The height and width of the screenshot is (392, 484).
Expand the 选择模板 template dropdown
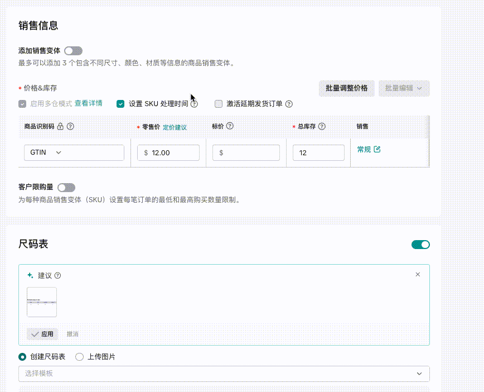click(224, 374)
